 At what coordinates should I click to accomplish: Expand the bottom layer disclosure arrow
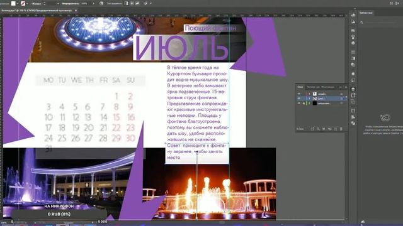tap(309, 103)
